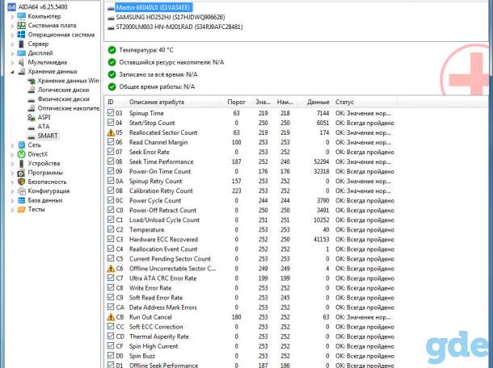Expand the Сеть node arrow

point(13,145)
